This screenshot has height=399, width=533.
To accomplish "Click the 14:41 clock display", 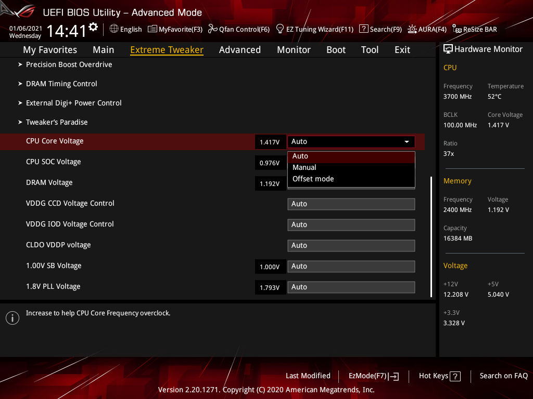I will click(67, 31).
